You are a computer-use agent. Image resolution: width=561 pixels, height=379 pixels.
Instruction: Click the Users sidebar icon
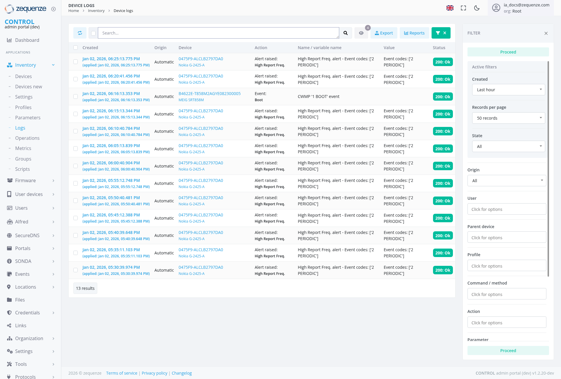pyautogui.click(x=9, y=208)
